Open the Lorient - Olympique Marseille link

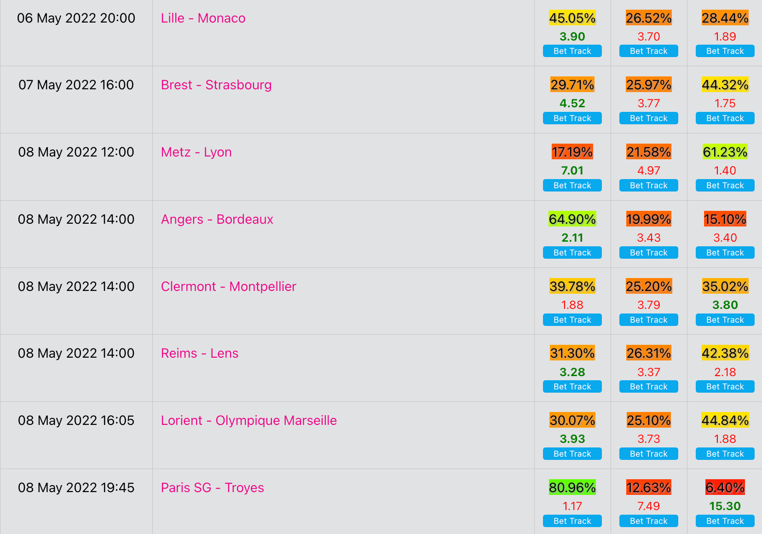point(248,420)
